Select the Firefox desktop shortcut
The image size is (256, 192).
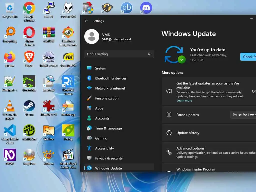pos(10,59)
